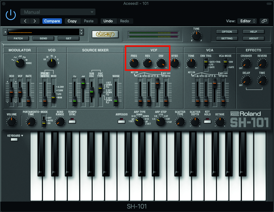Click the ARP STEP selector knob

pos(161,121)
